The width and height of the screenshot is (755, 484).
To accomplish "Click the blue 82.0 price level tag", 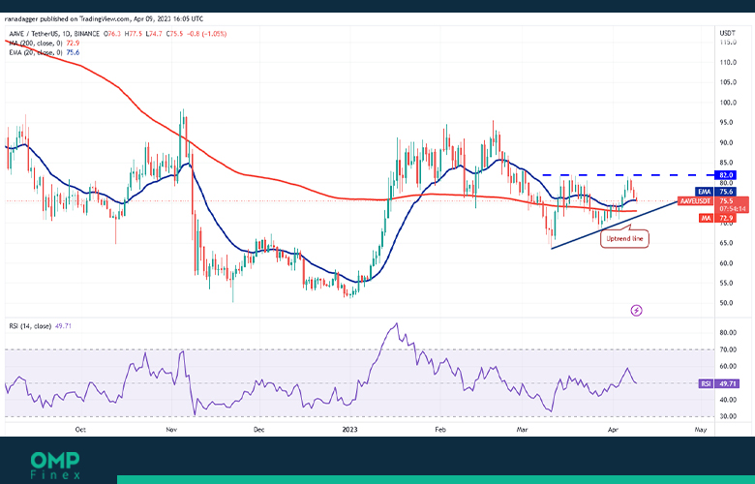I will (726, 175).
